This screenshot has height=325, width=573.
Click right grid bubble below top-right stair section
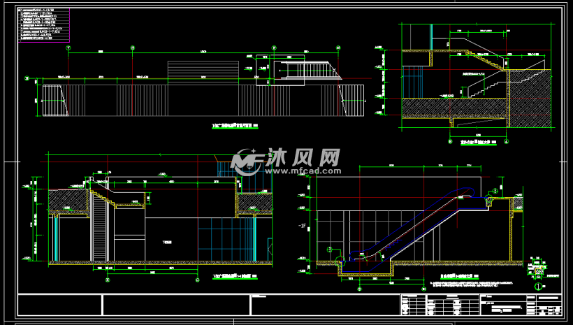tap(507, 141)
